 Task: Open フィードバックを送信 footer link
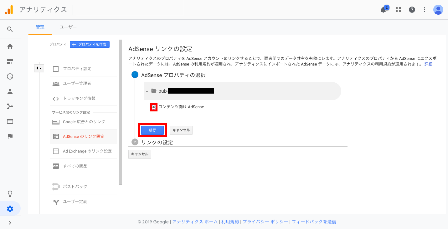click(x=314, y=222)
